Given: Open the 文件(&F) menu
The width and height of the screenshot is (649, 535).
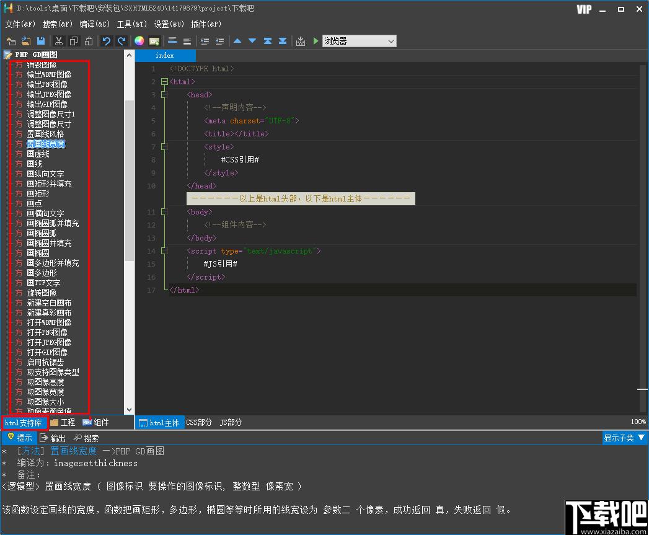Looking at the screenshot, I should click(20, 24).
